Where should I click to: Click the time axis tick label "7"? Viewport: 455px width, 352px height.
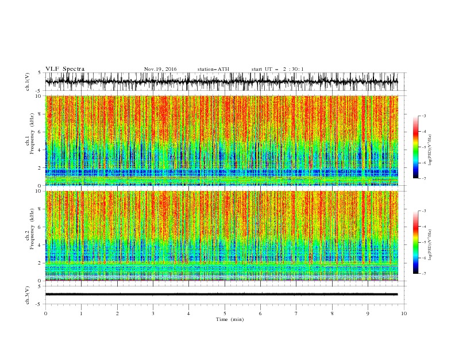[296, 313]
